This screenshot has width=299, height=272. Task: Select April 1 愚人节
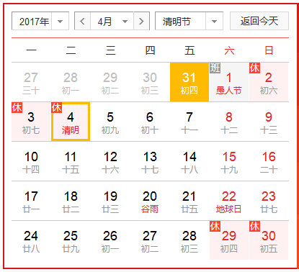pyautogui.click(x=229, y=82)
